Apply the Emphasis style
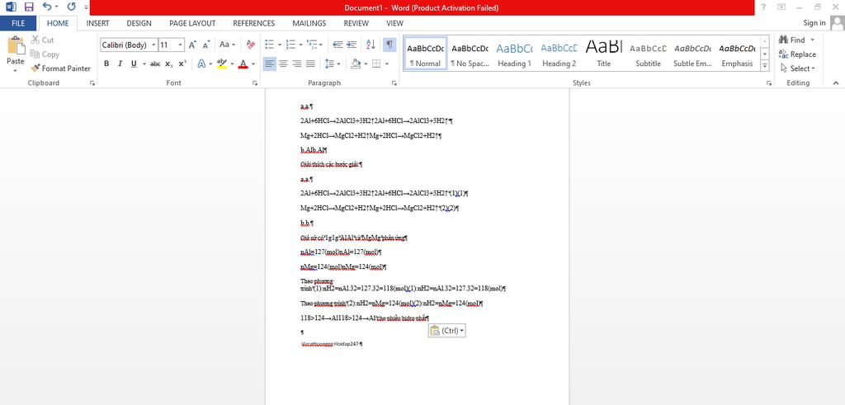 (x=737, y=54)
